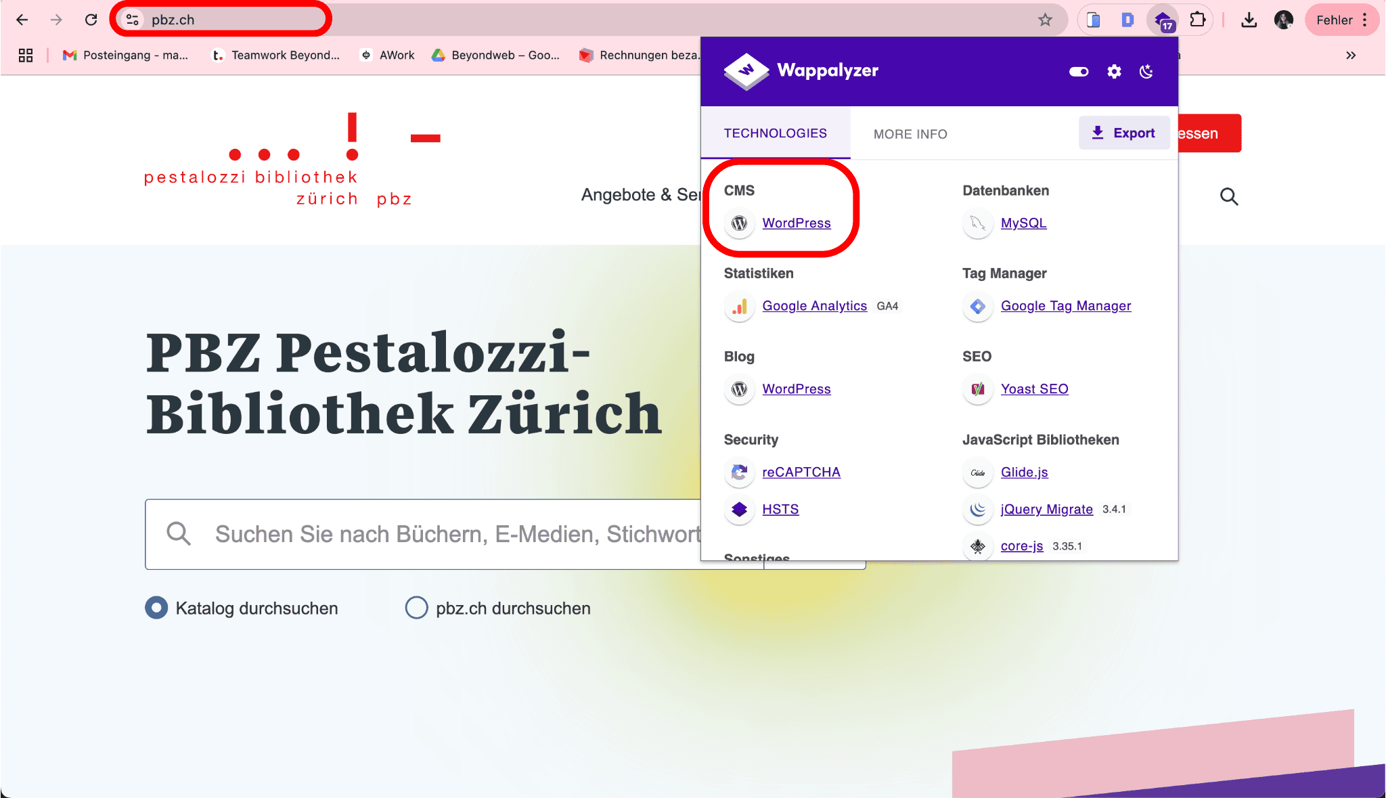
Task: Open the Google Analytics link
Action: (814, 306)
